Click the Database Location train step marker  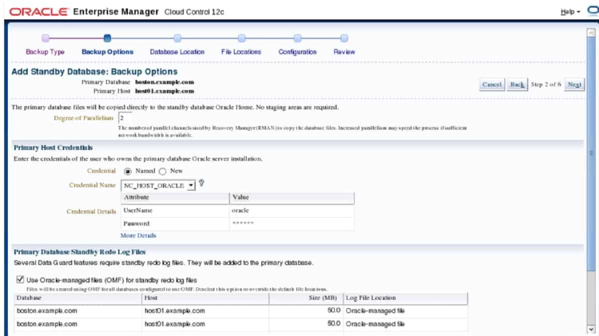point(177,38)
